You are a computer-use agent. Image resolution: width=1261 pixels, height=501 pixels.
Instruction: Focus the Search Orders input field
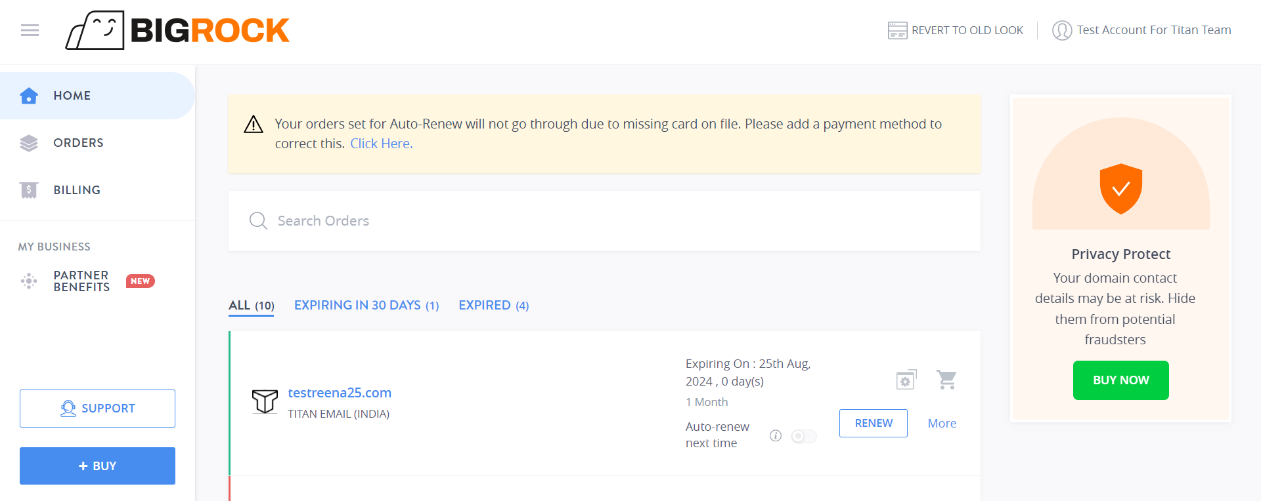tap(604, 221)
